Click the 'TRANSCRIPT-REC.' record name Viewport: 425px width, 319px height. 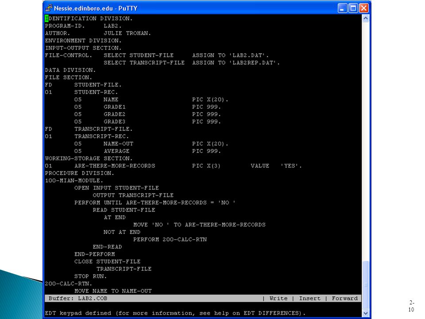pos(102,136)
